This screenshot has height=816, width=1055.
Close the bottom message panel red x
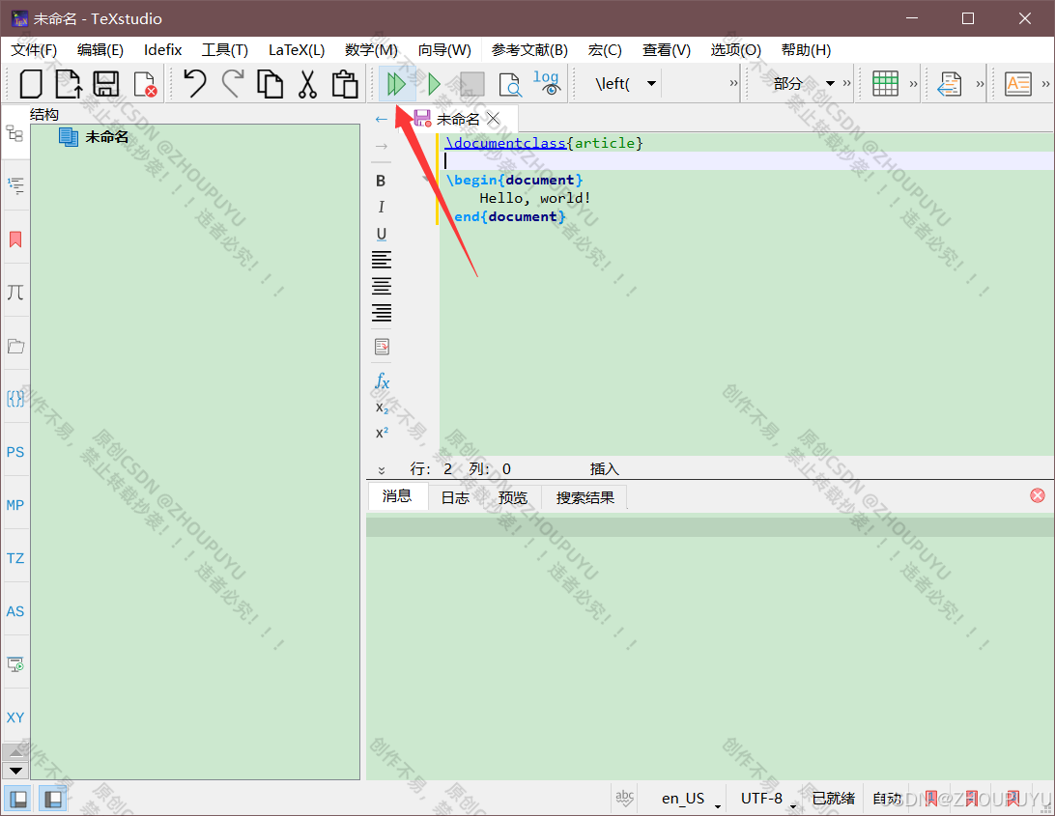coord(1038,495)
